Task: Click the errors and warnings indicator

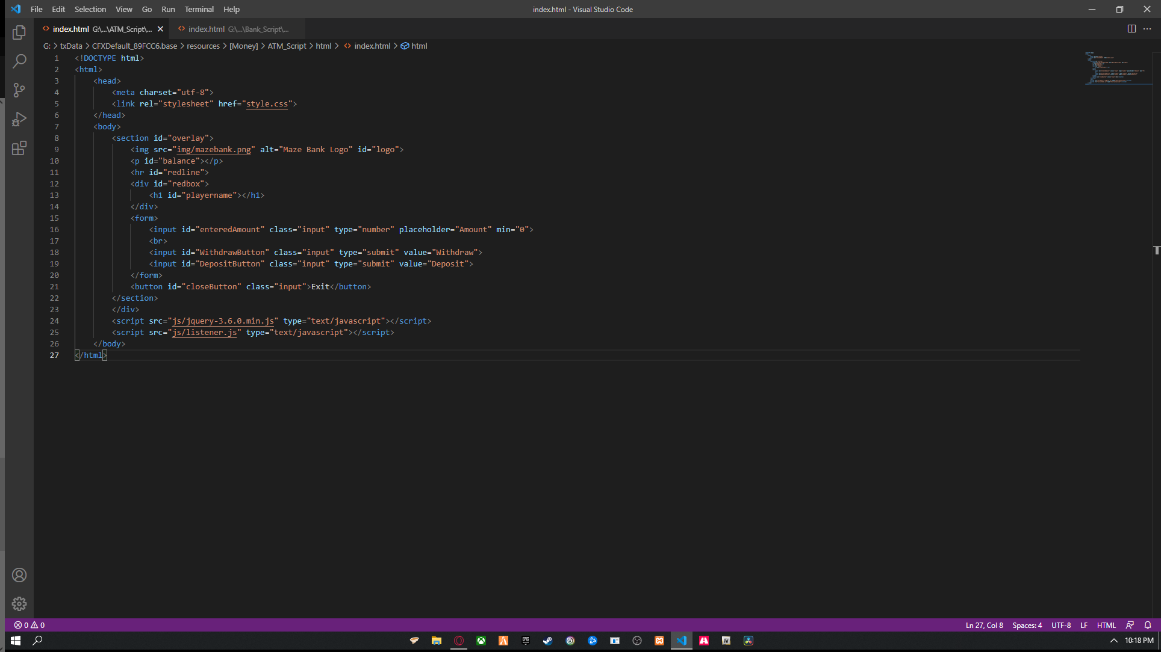Action: pyautogui.click(x=30, y=625)
